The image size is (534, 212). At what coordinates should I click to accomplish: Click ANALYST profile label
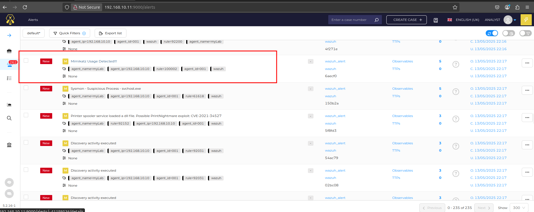tap(492, 20)
